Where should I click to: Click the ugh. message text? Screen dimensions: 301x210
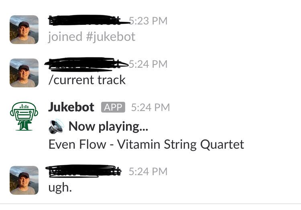pyautogui.click(x=60, y=187)
